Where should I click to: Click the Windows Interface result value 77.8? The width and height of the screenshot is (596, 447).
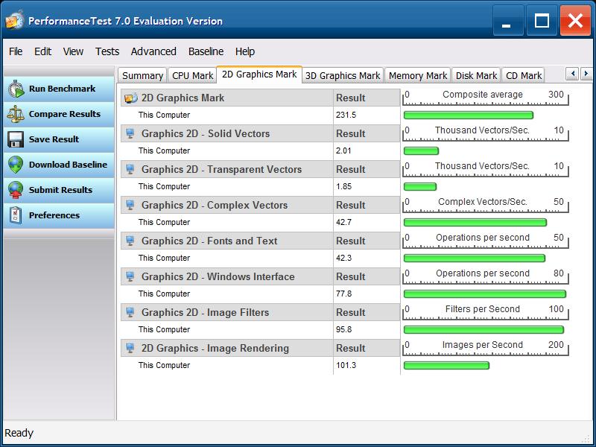[343, 294]
